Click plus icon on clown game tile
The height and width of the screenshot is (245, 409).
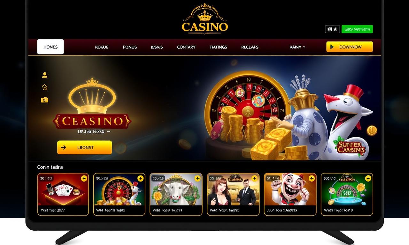pyautogui.click(x=312, y=178)
